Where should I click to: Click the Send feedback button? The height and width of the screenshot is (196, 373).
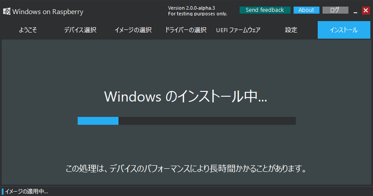[265, 10]
